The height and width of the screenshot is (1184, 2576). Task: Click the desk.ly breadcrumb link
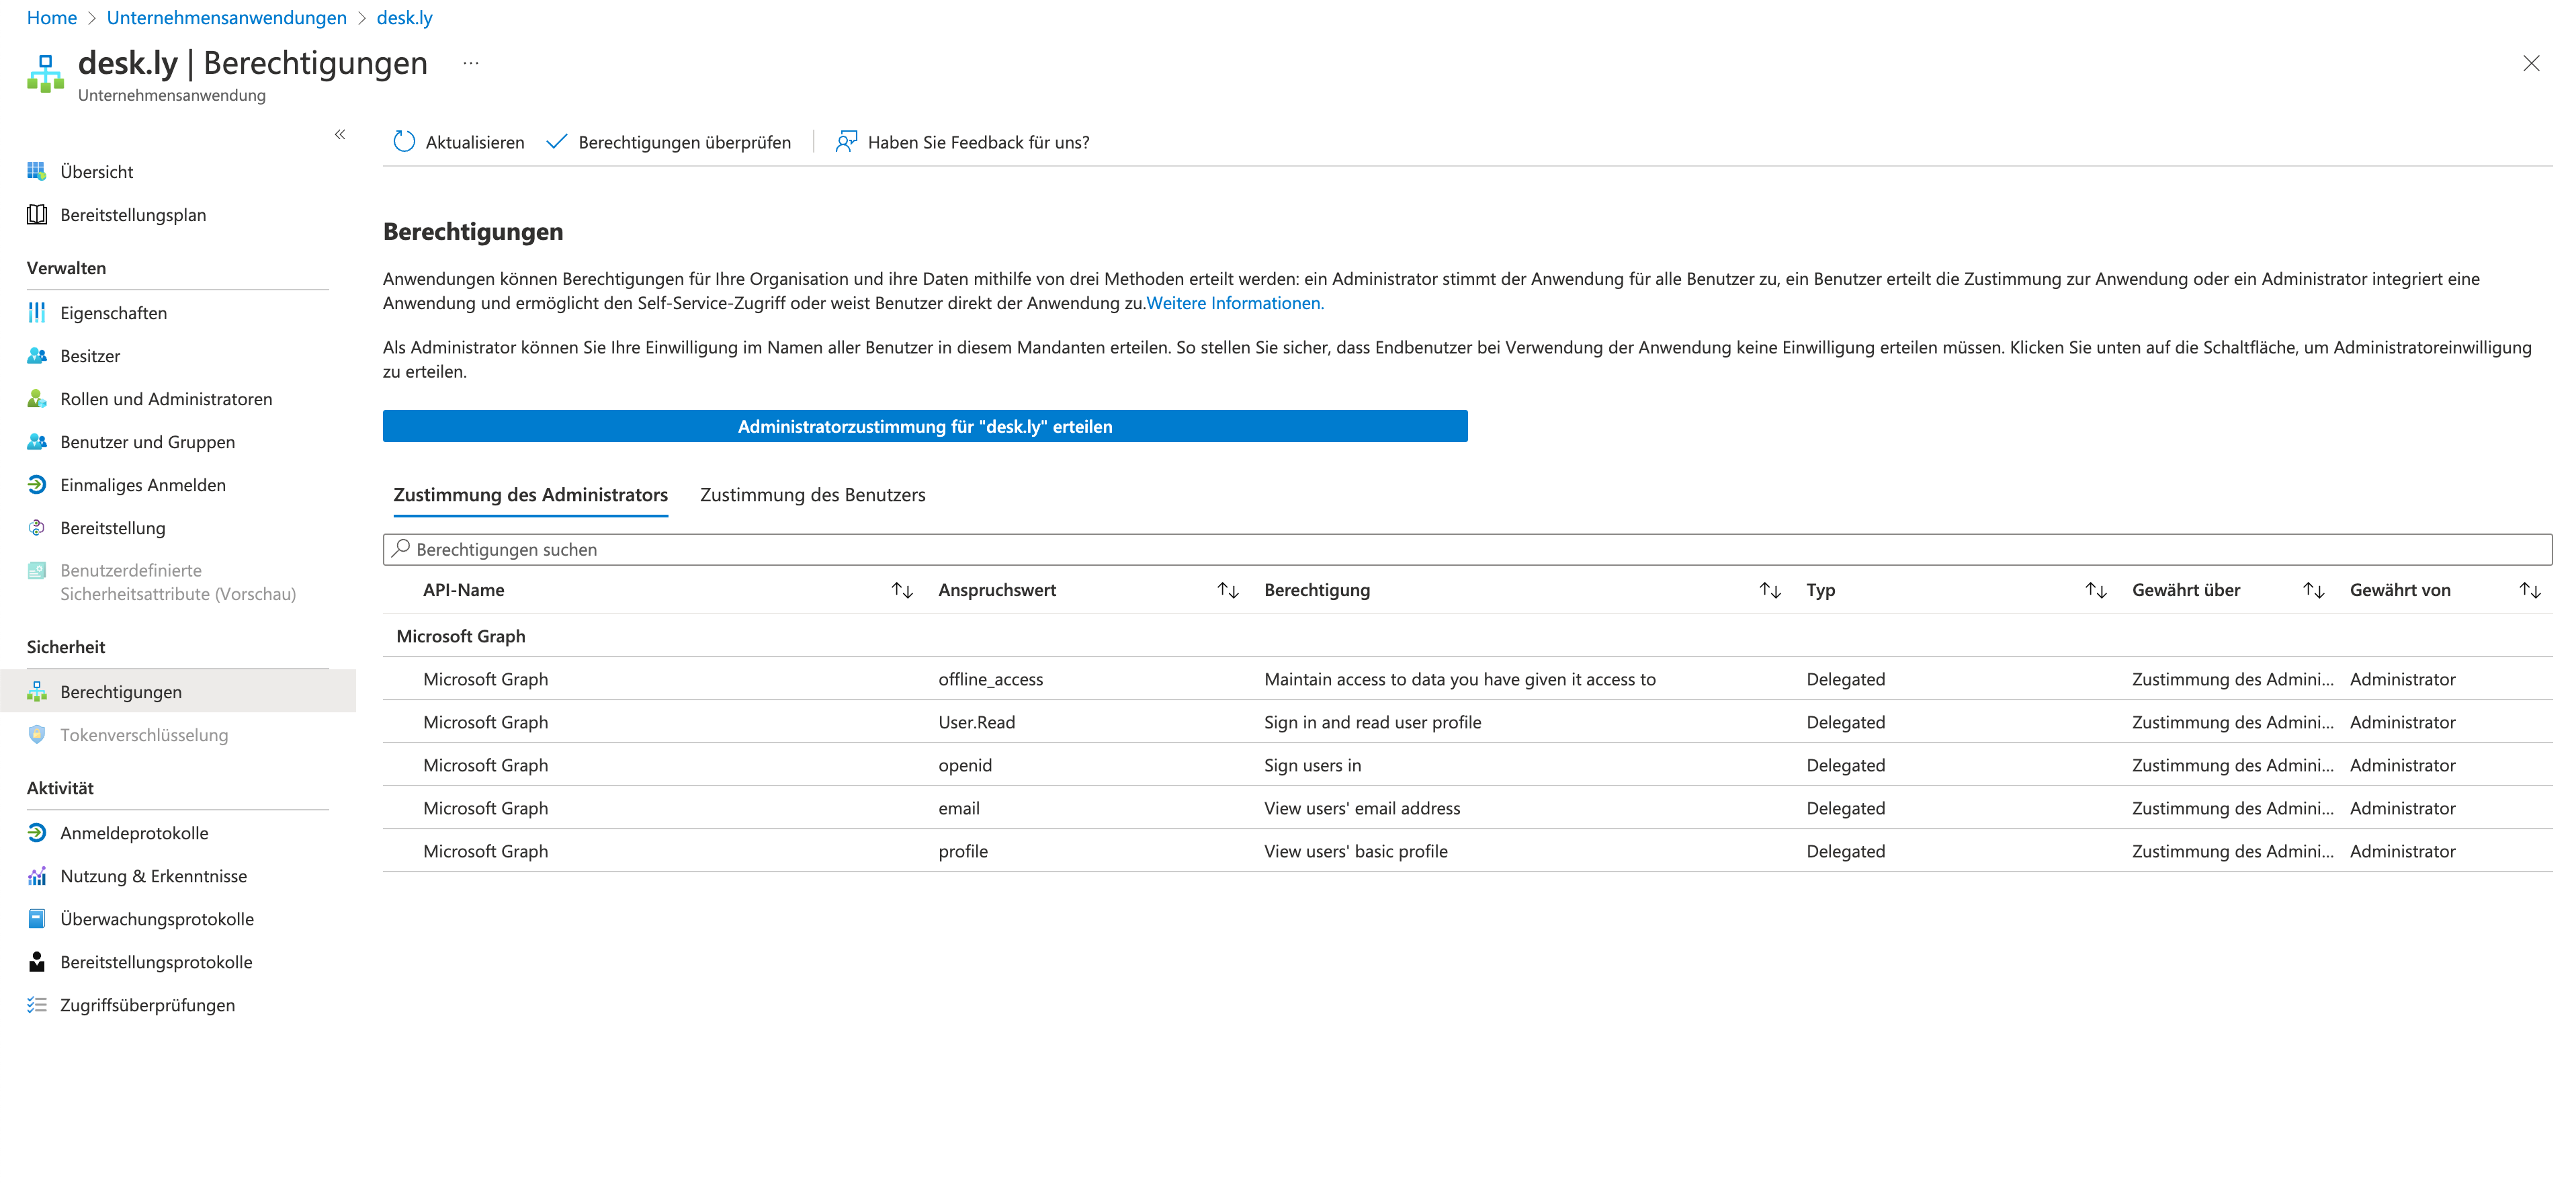coord(404,17)
